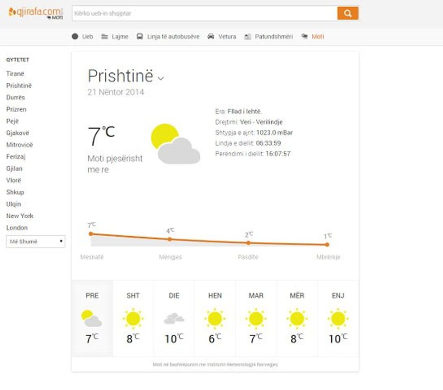443x390 pixels.
Task: Expand the Prishtinë city chevron
Action: (x=161, y=78)
